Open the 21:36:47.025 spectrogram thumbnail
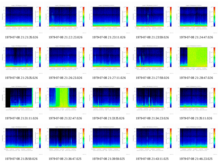The image size is (218, 162). tap(65, 140)
